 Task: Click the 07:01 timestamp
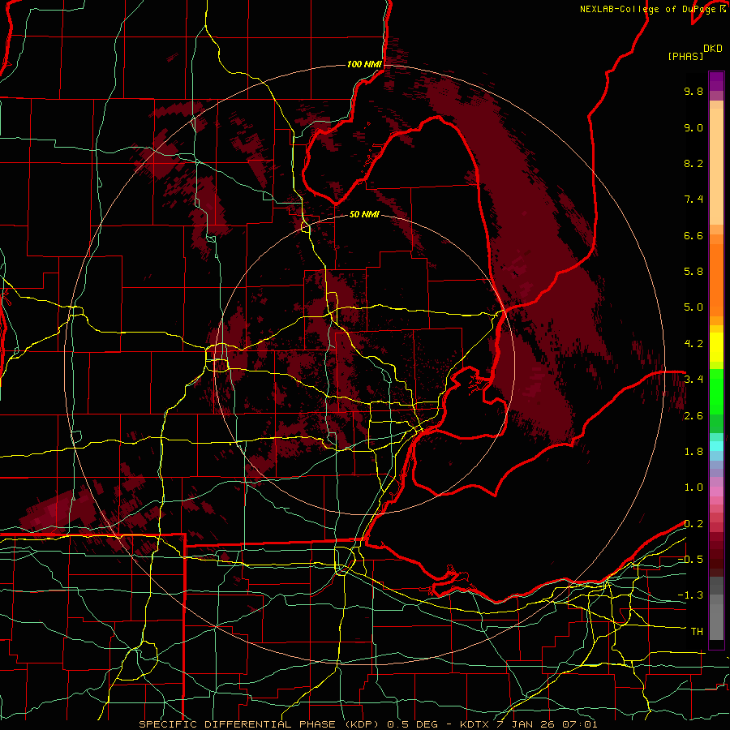580,724
